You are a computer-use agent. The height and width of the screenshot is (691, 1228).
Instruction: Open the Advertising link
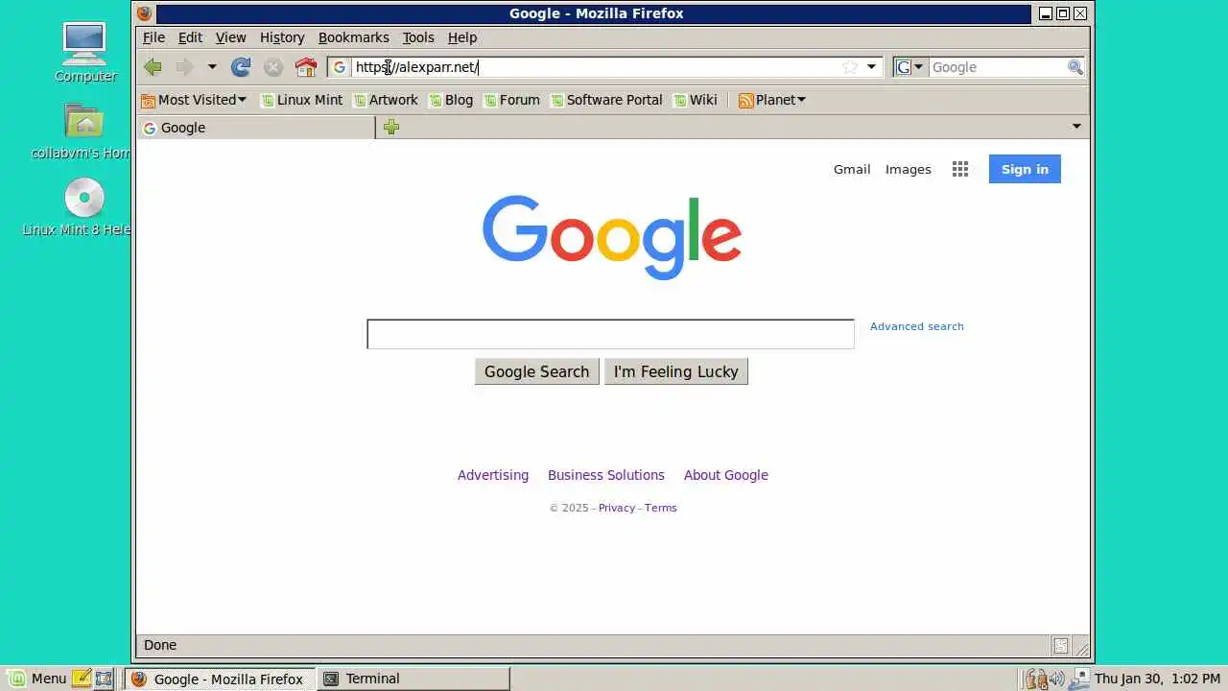tap(493, 475)
